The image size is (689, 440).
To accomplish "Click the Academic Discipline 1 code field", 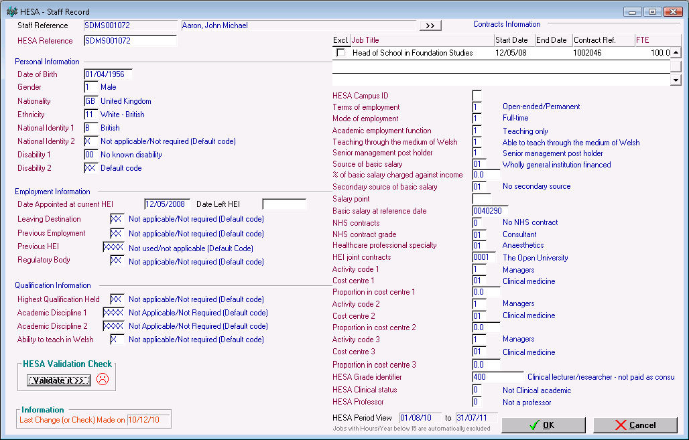I will tap(113, 313).
